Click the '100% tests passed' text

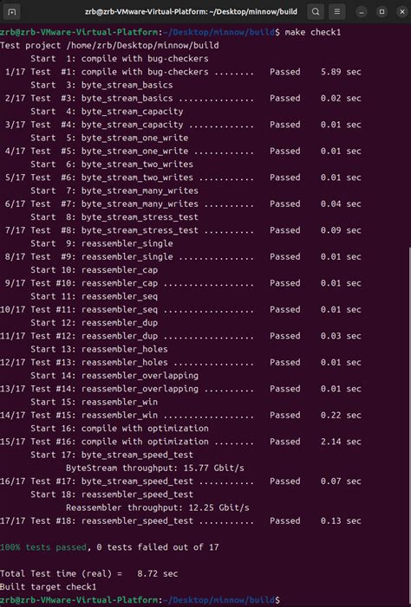[43, 547]
